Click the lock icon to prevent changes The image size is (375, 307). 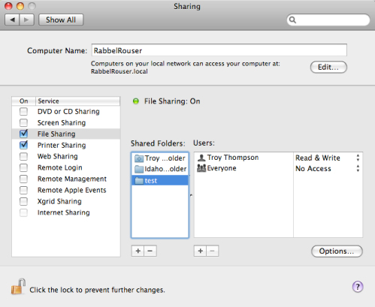pos(18,287)
